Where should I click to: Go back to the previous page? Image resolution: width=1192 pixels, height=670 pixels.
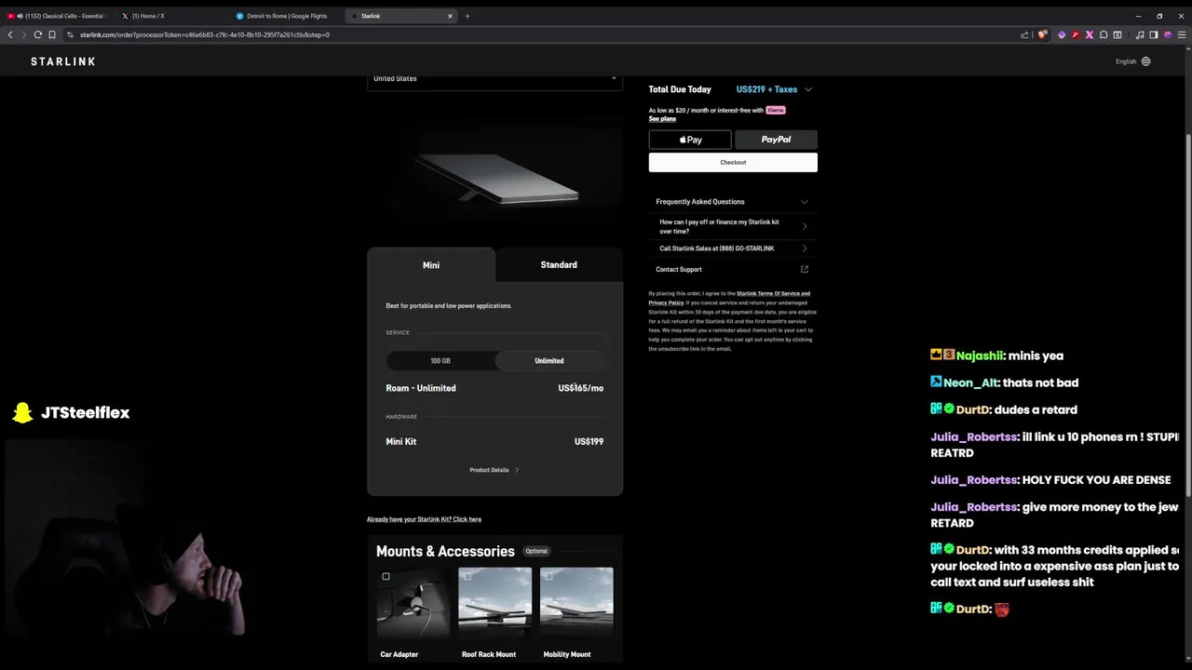coord(10,34)
